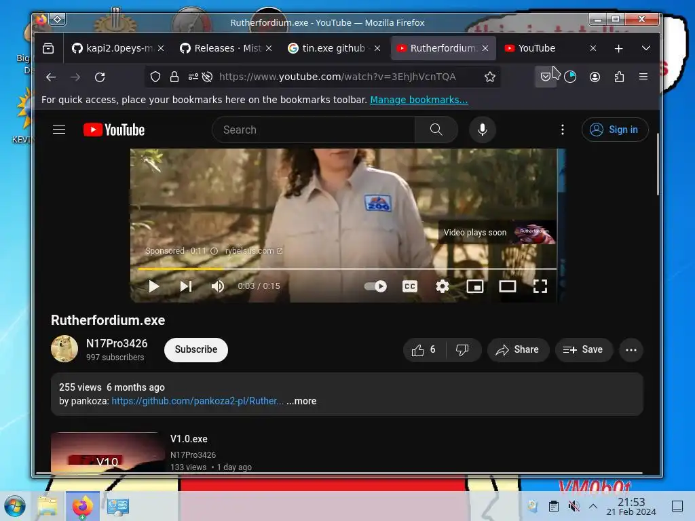Visit advertiser rybelsus.com link

254,251
